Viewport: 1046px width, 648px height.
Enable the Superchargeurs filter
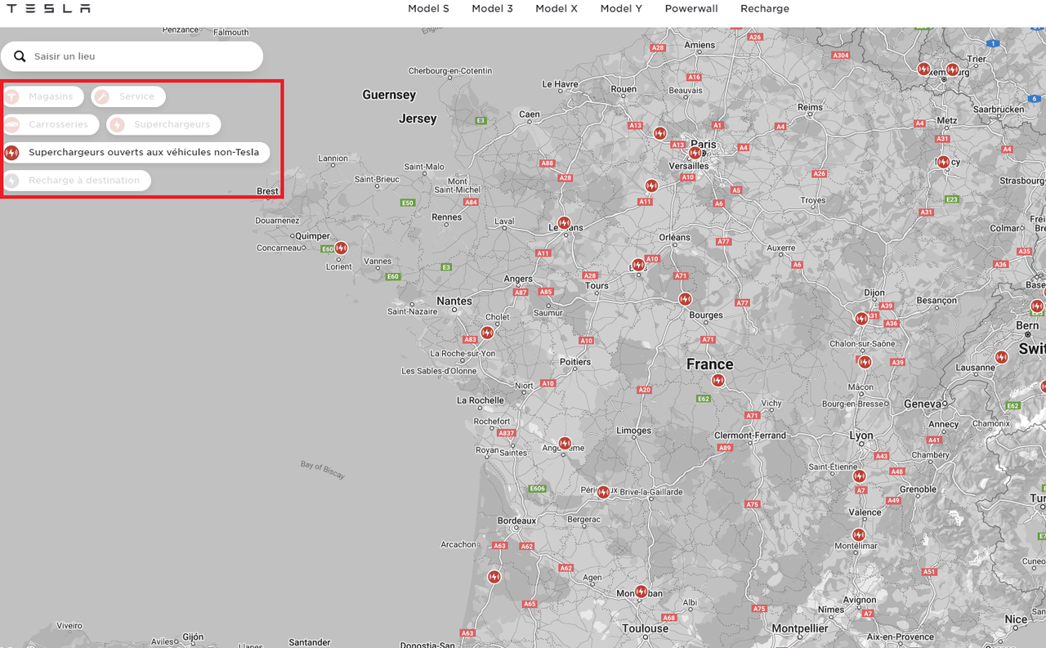163,124
